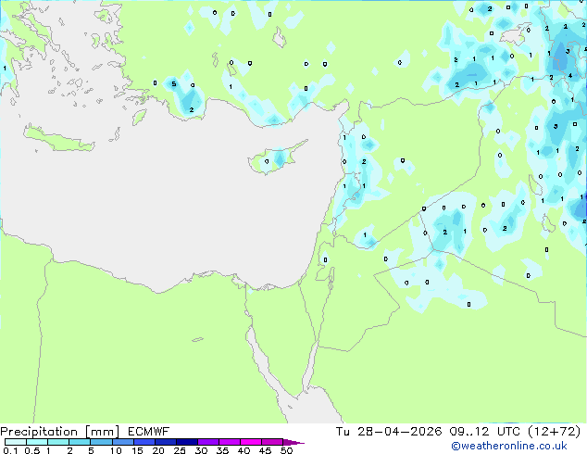587x454 pixels.
Task: Click the 35–40 mm legend swatch
Action: pyautogui.click(x=229, y=442)
